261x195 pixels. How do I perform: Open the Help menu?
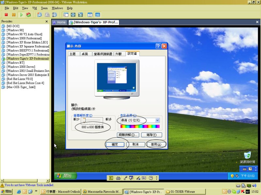(x=70, y=8)
